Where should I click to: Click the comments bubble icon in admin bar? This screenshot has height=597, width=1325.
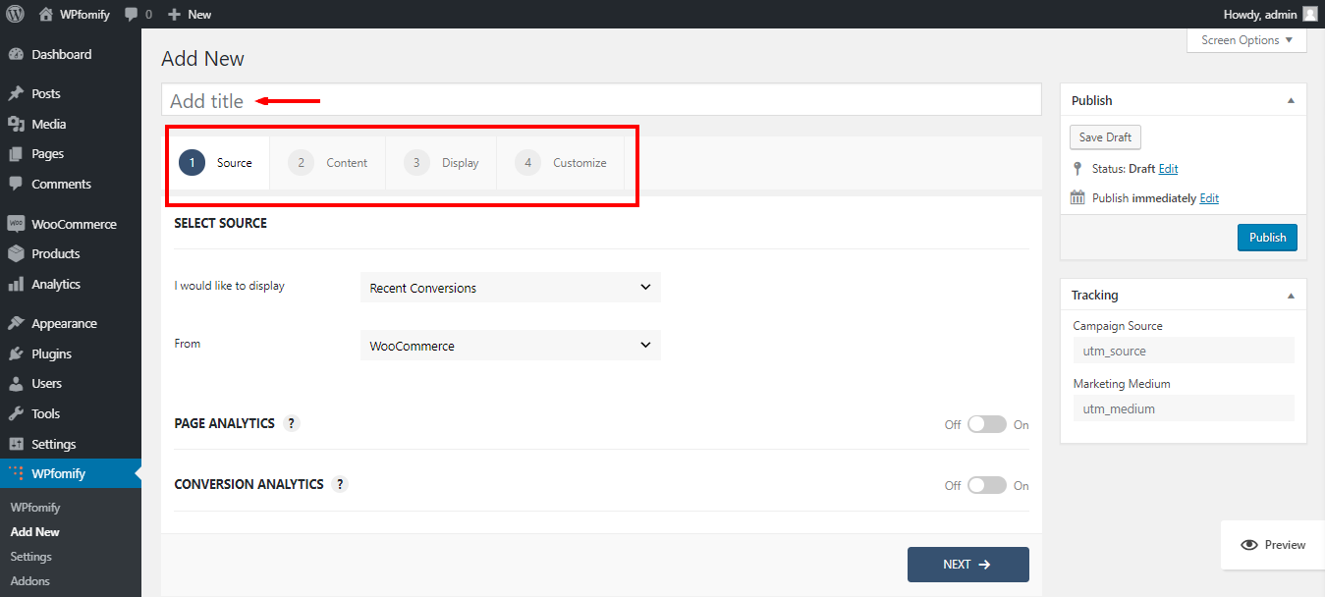pyautogui.click(x=131, y=15)
